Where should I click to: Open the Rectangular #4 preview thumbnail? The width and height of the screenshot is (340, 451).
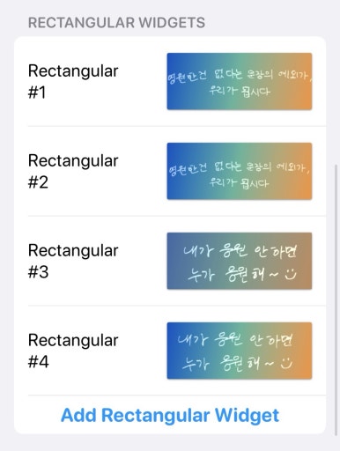(x=240, y=351)
